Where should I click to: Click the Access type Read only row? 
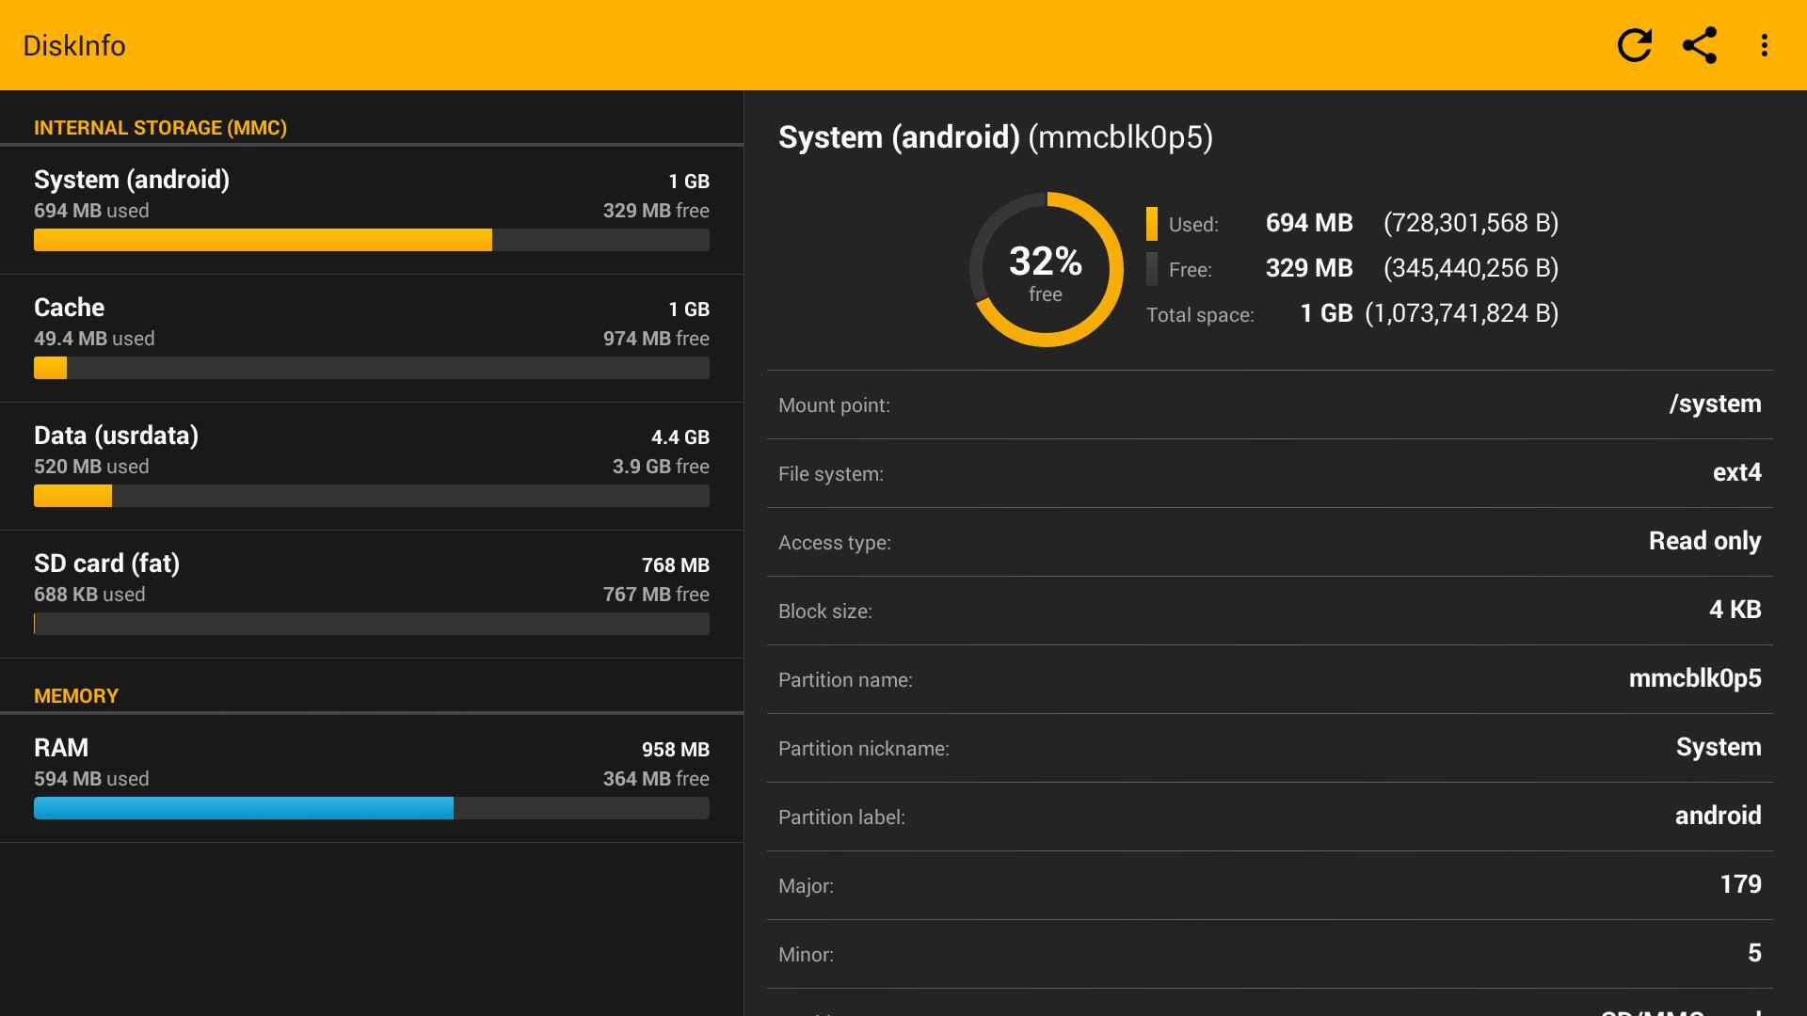1269,542
